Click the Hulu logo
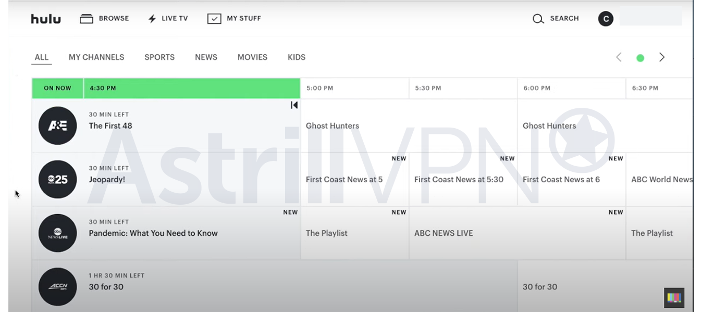Screen dimensions: 702x312 (46, 18)
